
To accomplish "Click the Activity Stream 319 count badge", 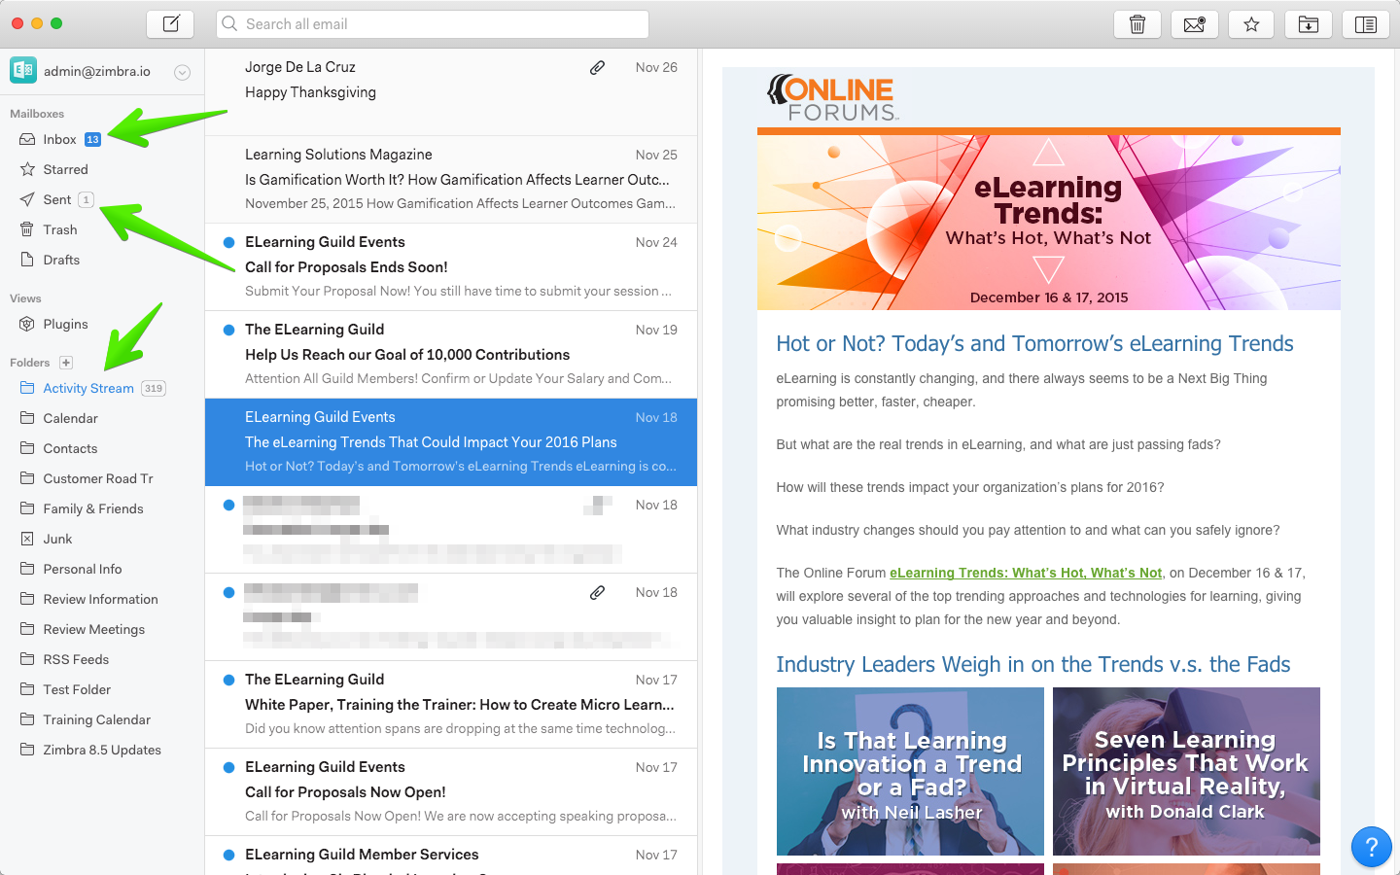I will (154, 388).
